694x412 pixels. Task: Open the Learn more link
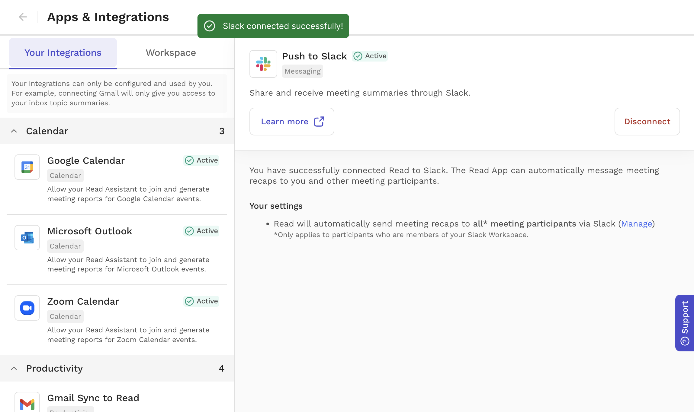coord(292,122)
